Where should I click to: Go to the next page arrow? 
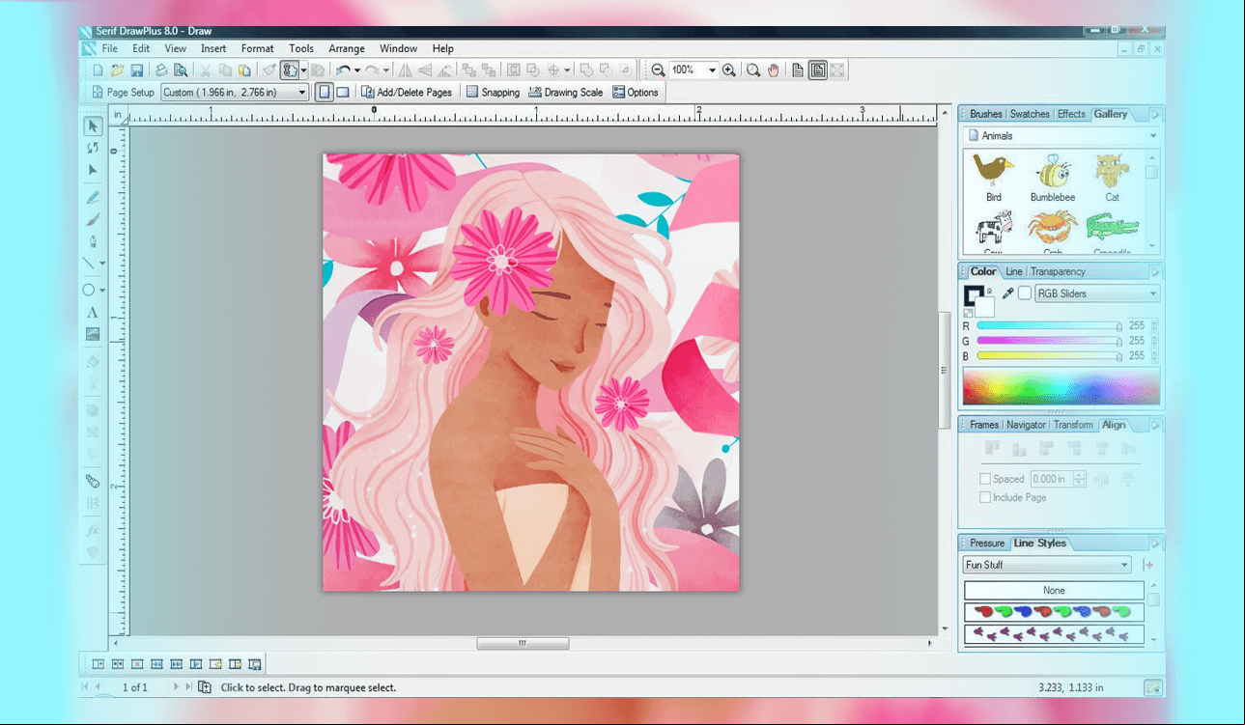pyautogui.click(x=176, y=687)
